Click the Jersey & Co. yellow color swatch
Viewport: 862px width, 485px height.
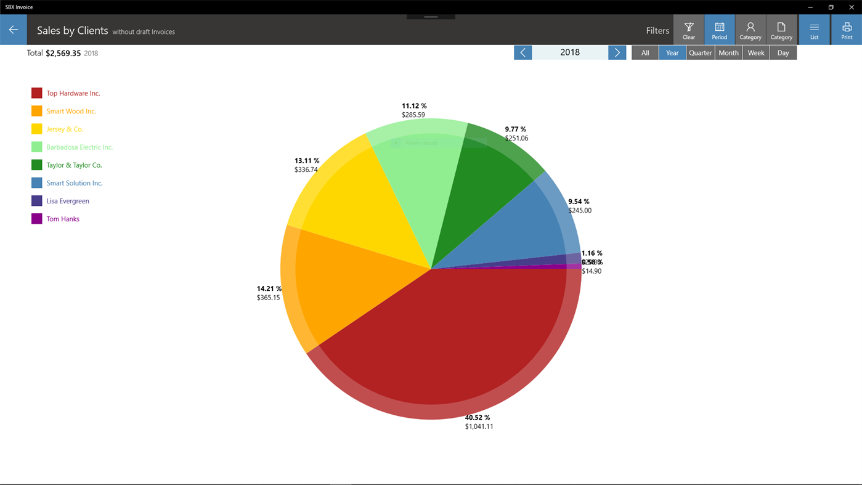36,128
